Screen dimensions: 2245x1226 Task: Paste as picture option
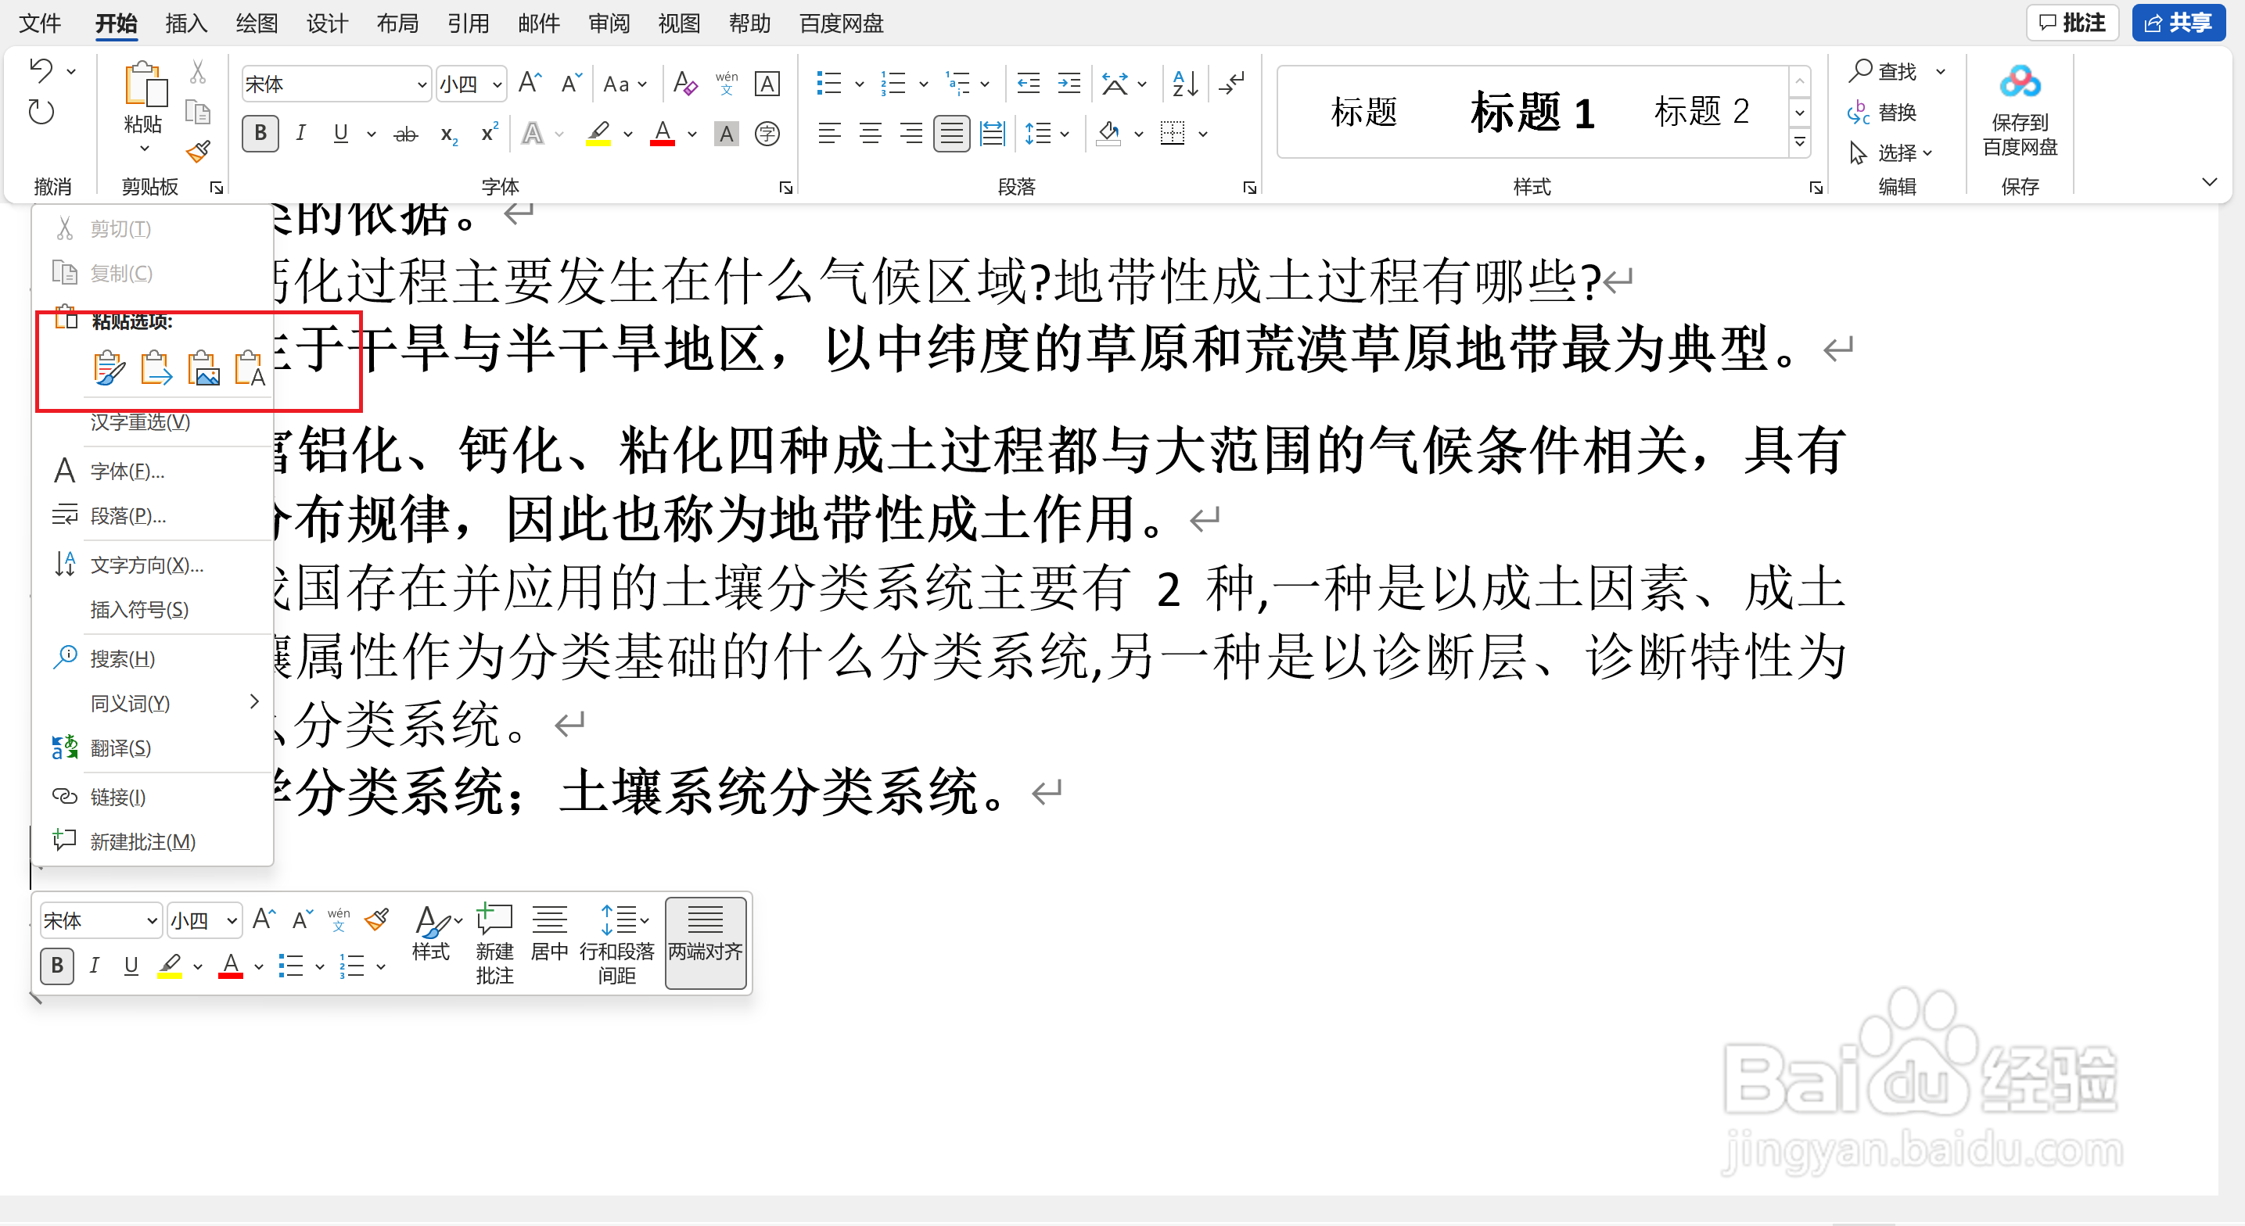point(203,367)
